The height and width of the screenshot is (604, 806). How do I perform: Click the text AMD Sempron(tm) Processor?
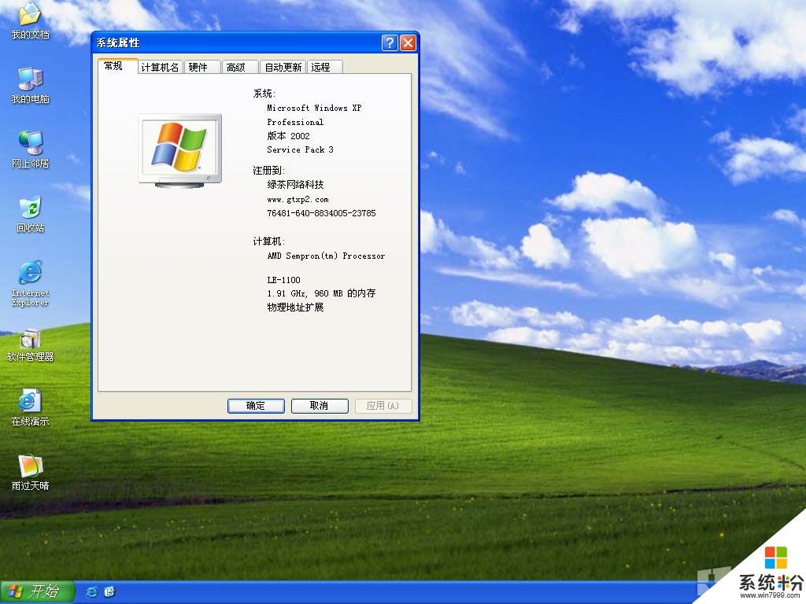tap(326, 256)
